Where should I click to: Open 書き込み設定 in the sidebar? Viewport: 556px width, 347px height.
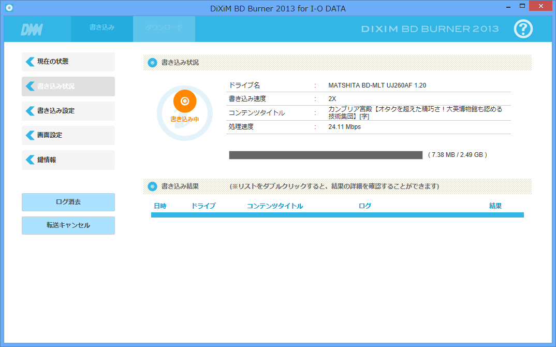[x=68, y=111]
